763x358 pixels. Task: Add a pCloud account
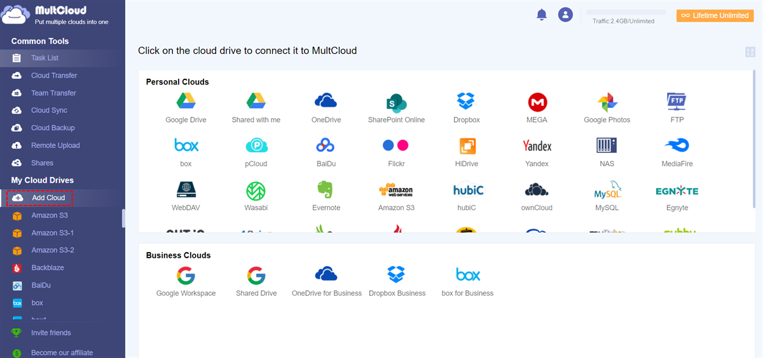[256, 152]
